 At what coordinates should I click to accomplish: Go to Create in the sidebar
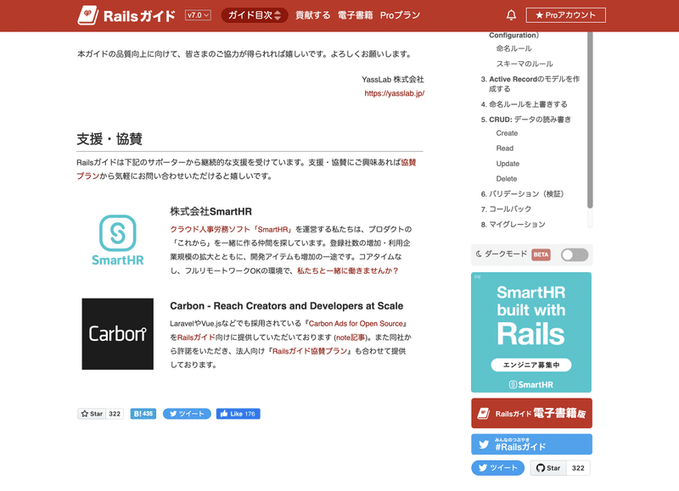tap(507, 133)
